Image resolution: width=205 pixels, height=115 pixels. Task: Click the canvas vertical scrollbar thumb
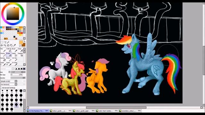(204, 61)
